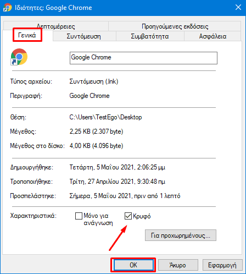Click the Google Chrome name text field
Image resolution: width=246 pixels, height=274 pixels.
click(x=143, y=58)
